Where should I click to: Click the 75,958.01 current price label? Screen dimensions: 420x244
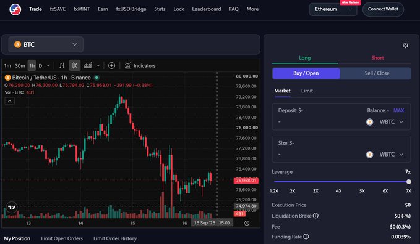click(246, 181)
